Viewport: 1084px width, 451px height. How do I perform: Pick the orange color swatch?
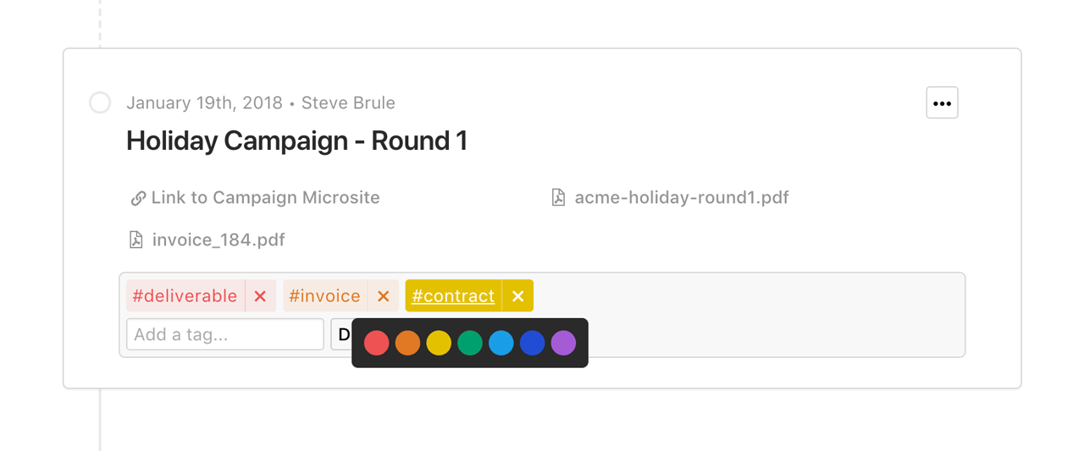(407, 343)
